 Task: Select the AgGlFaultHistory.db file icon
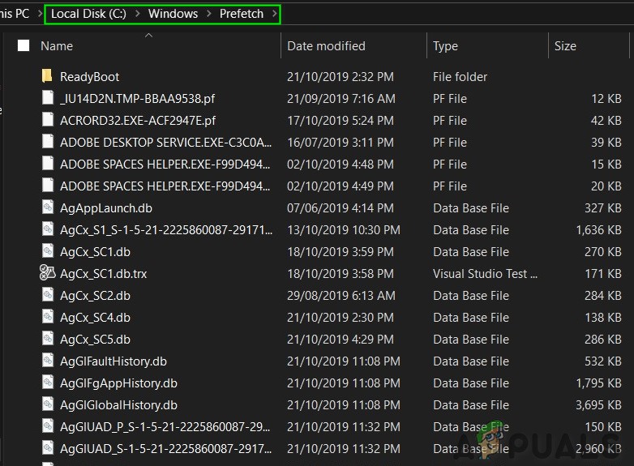(48, 361)
